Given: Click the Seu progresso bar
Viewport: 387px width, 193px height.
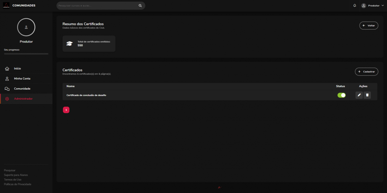Looking at the screenshot, I should (26, 54).
